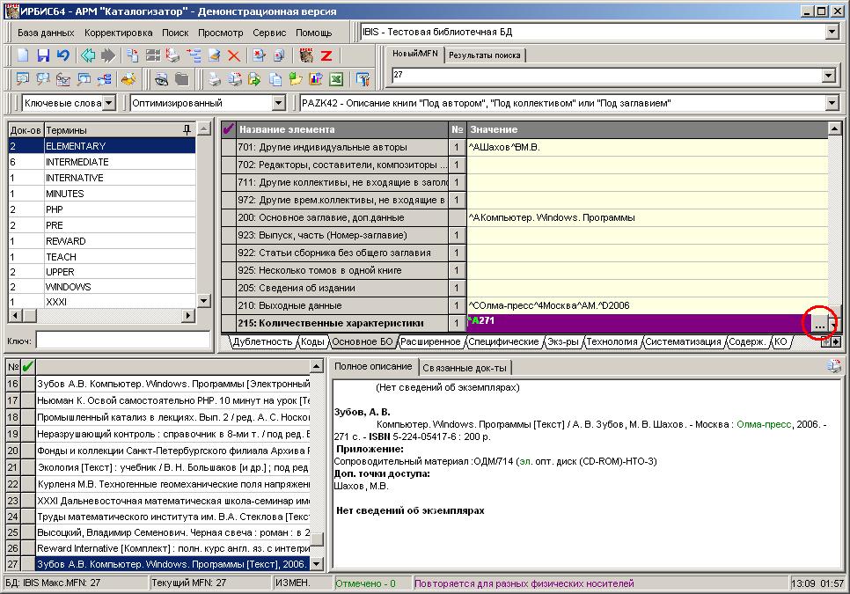Viewport: 850px width, 594px height.
Task: Open the Ключевые слова dropdown
Action: pos(109,102)
